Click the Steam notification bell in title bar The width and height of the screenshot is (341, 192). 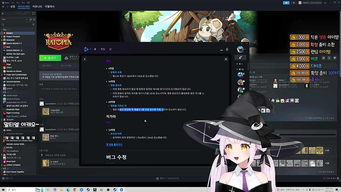[294, 3]
